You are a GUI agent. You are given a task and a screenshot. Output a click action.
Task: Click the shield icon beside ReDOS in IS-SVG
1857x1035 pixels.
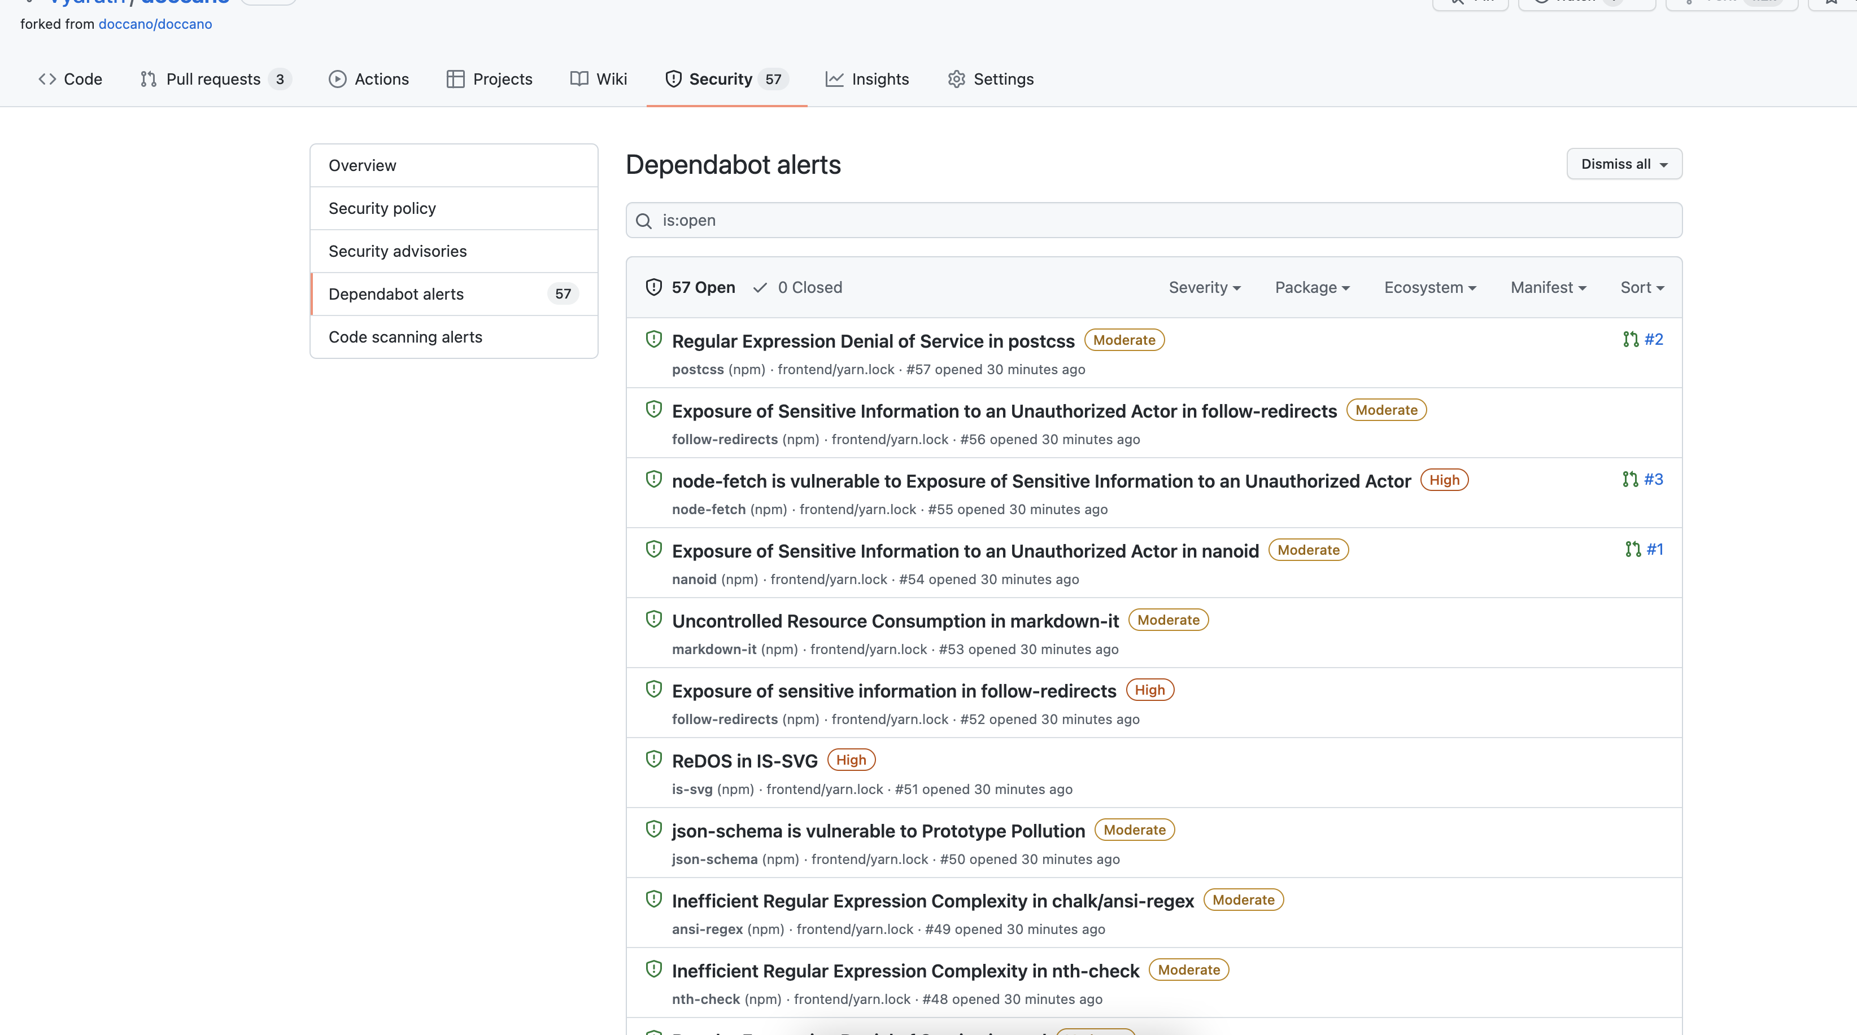coord(654,758)
